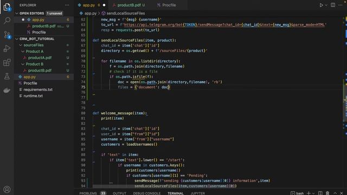
Task: Click the 33 problems count badge
Action: pos(103,193)
